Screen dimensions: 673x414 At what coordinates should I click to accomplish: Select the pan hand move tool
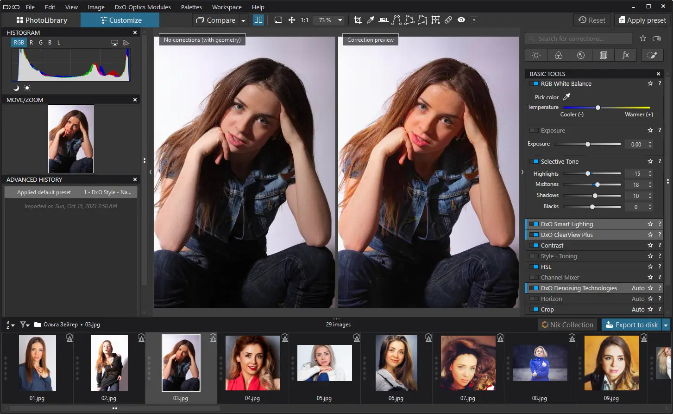click(292, 20)
